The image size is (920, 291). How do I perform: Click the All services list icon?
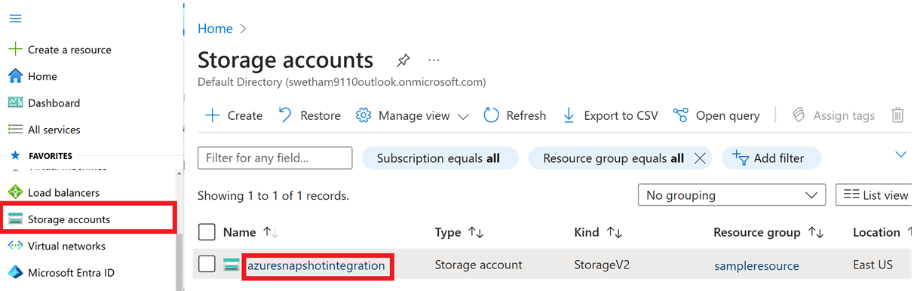pos(15,130)
